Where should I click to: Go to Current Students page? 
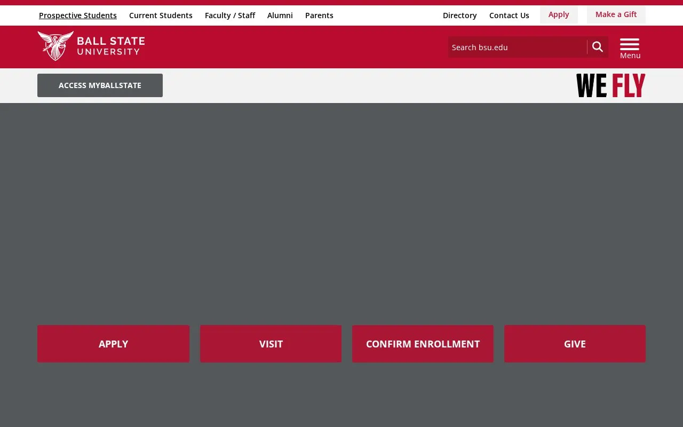(x=161, y=15)
